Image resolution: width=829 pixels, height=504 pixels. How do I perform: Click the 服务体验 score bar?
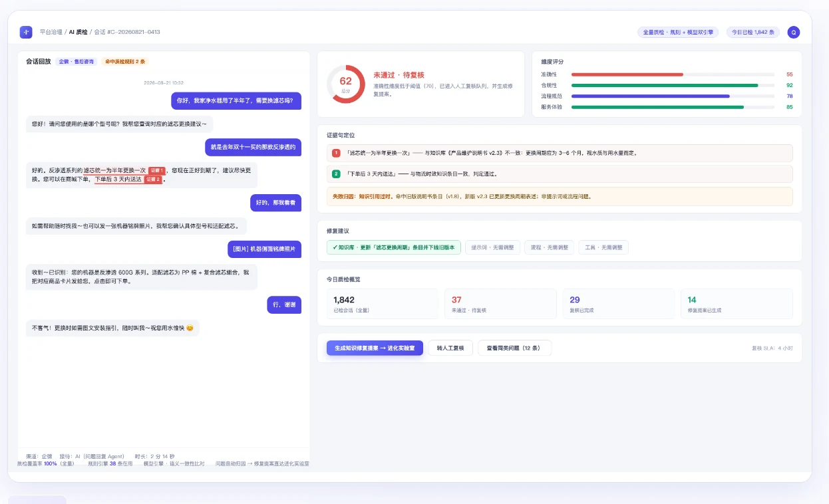(x=657, y=106)
